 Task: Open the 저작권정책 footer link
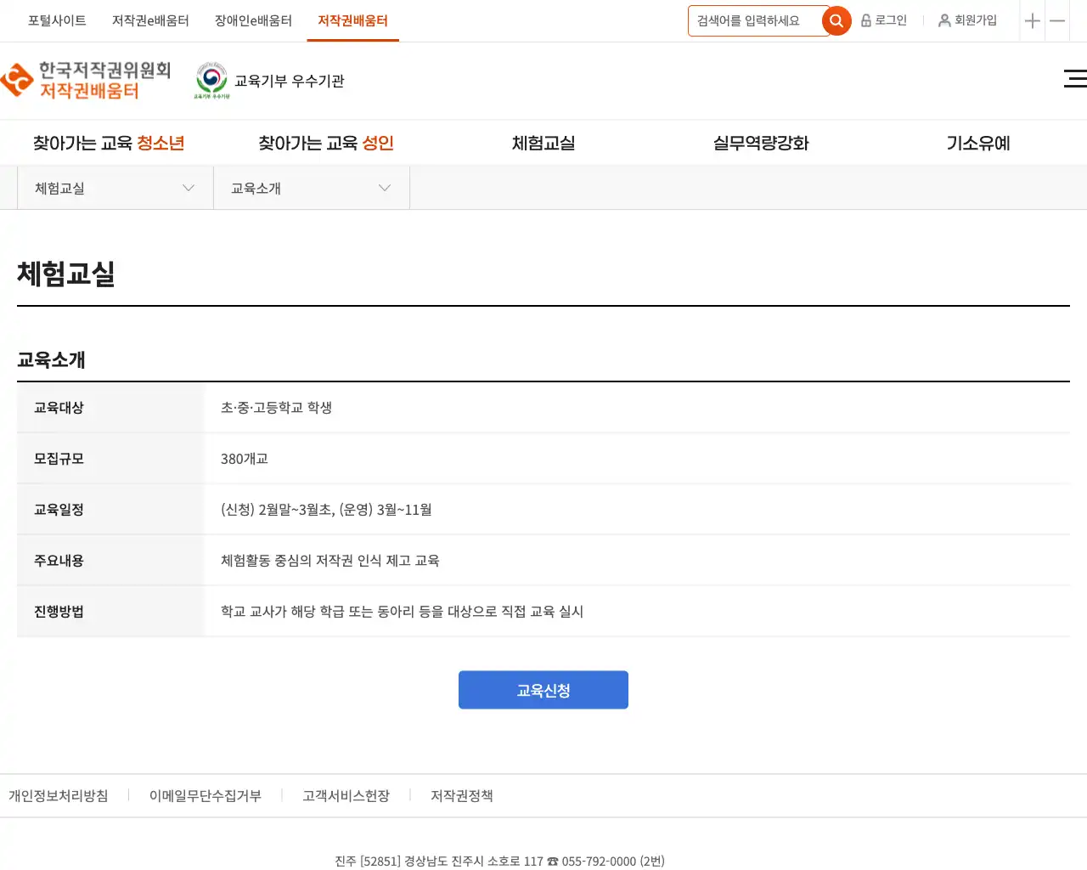click(x=461, y=796)
